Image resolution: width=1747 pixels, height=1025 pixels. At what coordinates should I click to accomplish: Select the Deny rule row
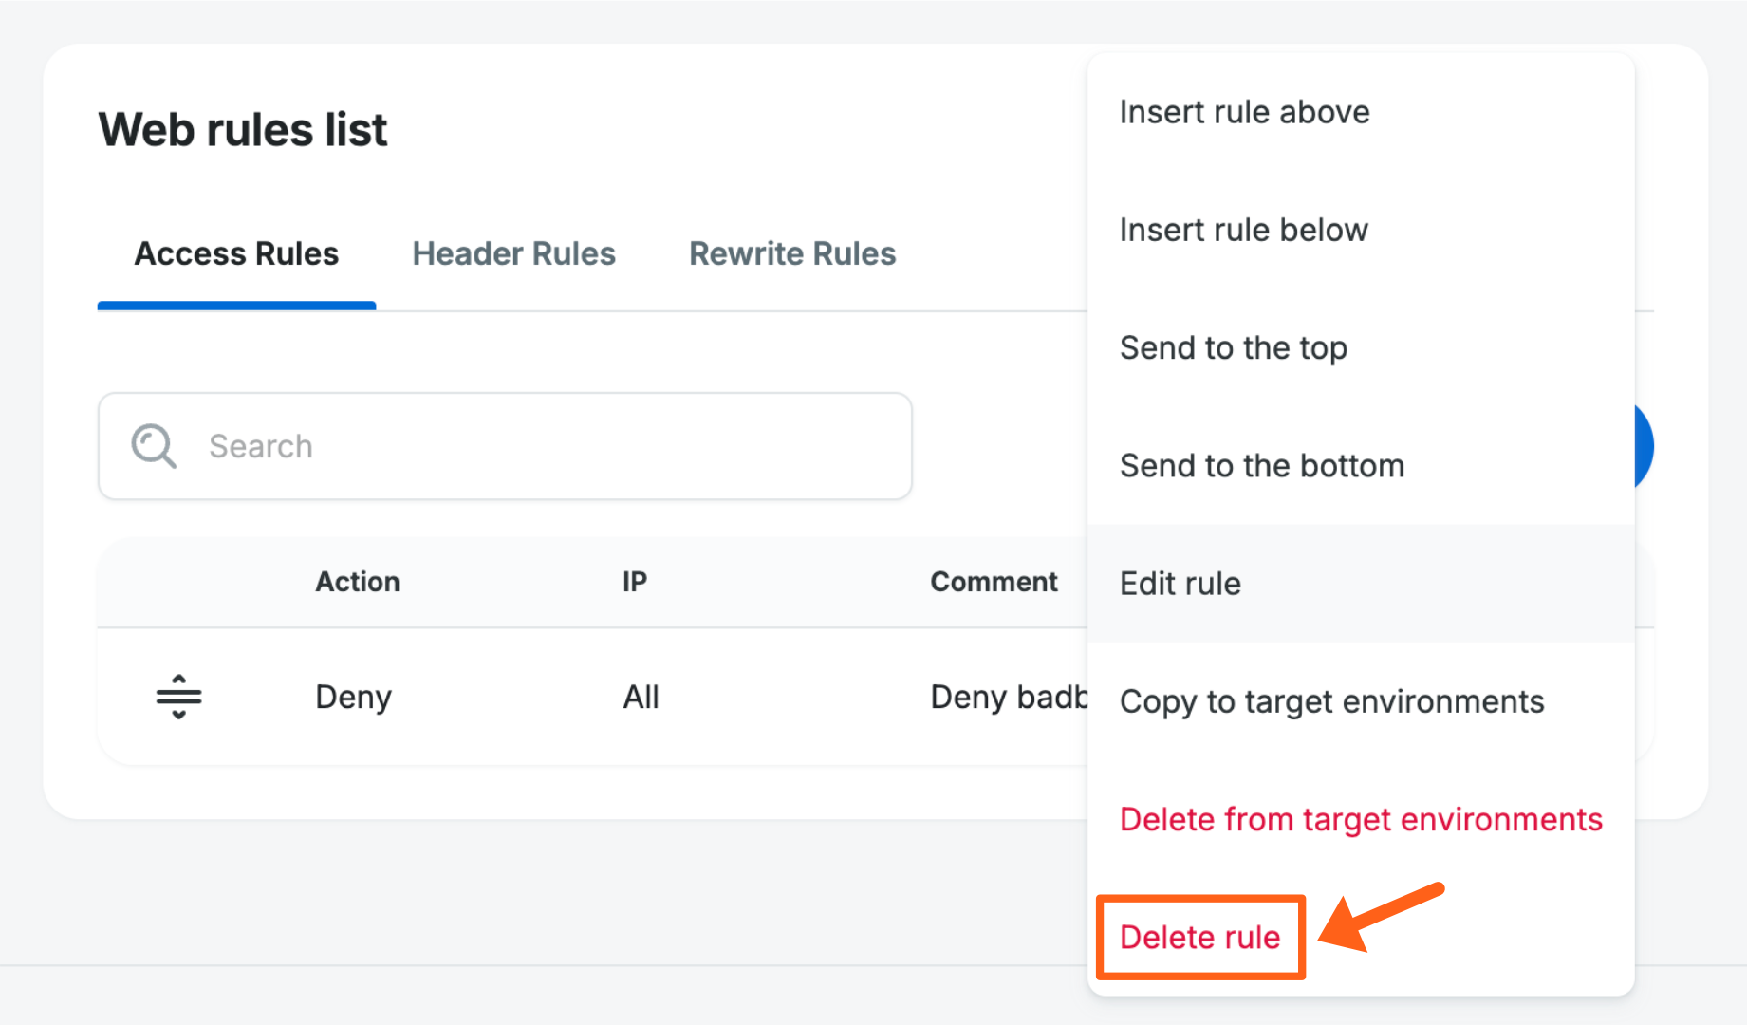tap(569, 697)
